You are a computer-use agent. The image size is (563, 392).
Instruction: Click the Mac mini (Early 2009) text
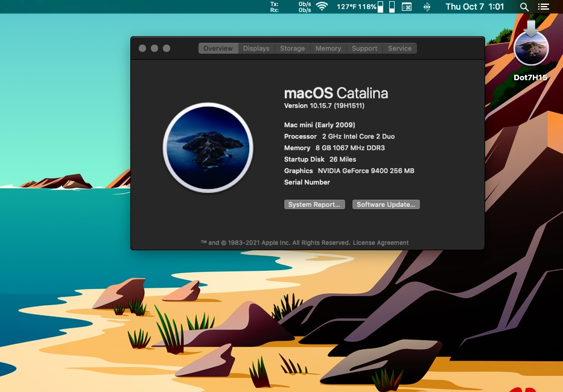coord(320,125)
